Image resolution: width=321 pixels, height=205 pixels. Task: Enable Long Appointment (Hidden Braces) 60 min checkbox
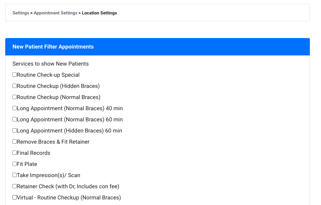pyautogui.click(x=14, y=131)
